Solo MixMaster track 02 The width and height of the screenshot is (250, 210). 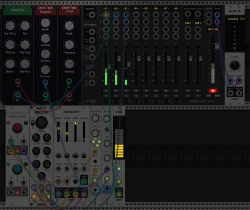pos(116,96)
